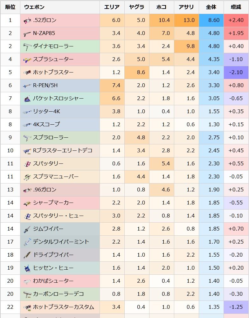Click the 増減 column header
Screen dimensions: 249x318
236,7
